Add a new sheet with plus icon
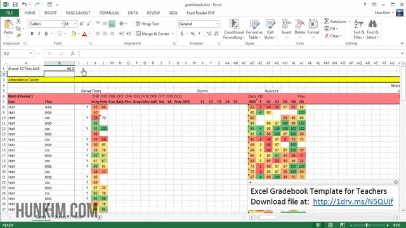The image size is (406, 228). [99, 217]
